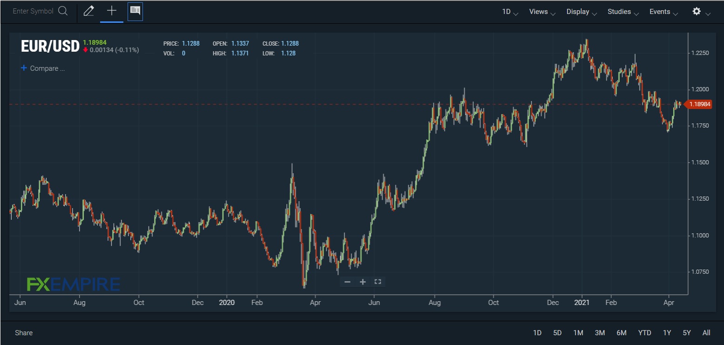Click the plus icon beside Compare
This screenshot has height=345, width=724.
24,68
